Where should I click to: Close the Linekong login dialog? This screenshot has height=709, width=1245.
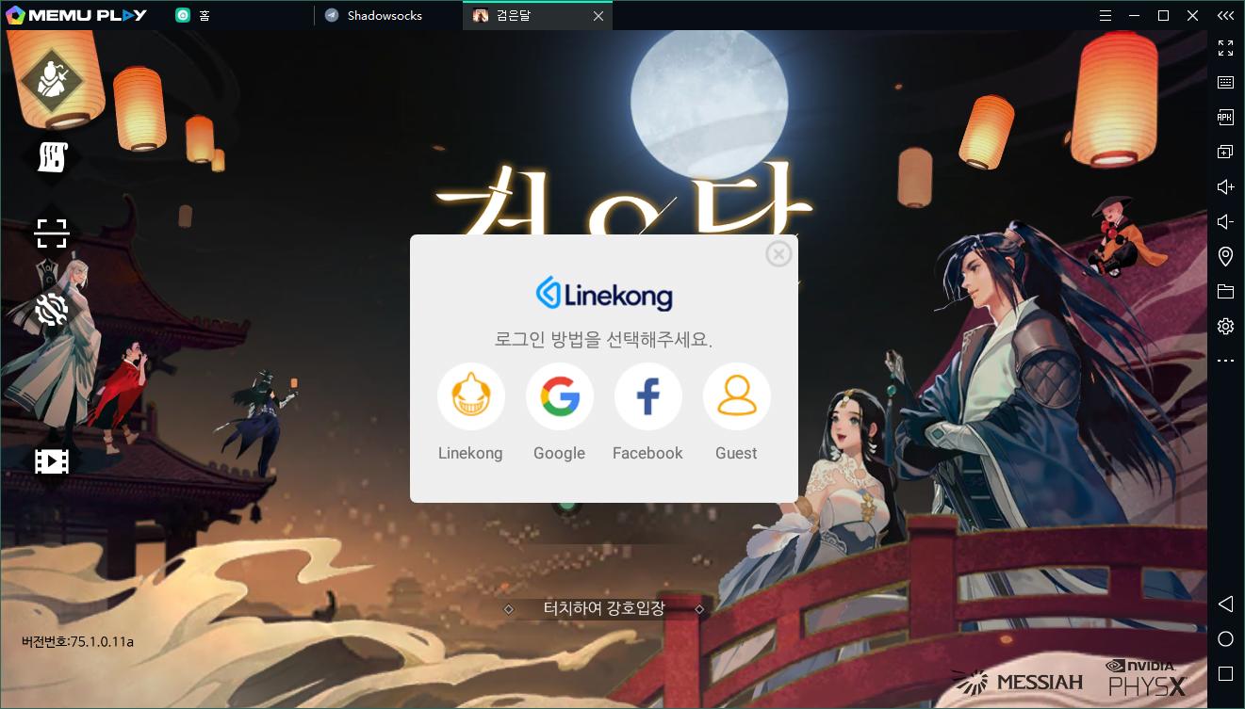tap(778, 253)
